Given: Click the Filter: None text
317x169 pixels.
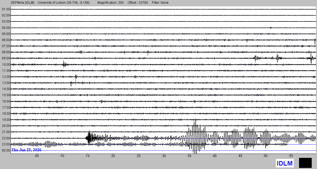Looking at the screenshot, I should coord(160,3).
